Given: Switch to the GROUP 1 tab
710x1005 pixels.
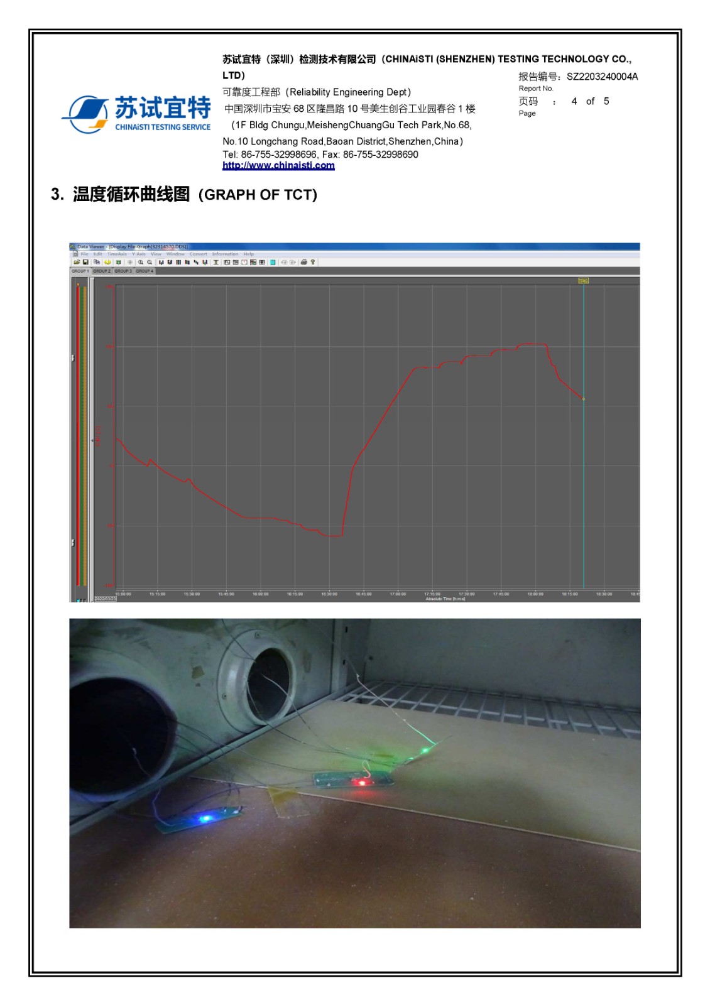Looking at the screenshot, I should (x=80, y=271).
